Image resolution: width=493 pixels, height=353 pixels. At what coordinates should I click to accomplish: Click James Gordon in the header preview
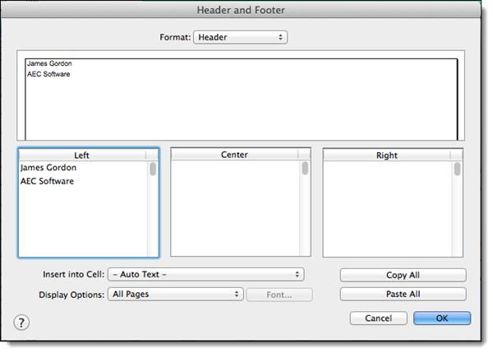pyautogui.click(x=45, y=63)
